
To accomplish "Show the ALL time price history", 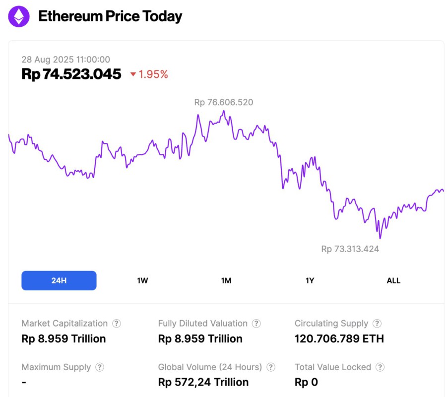I will click(x=393, y=280).
